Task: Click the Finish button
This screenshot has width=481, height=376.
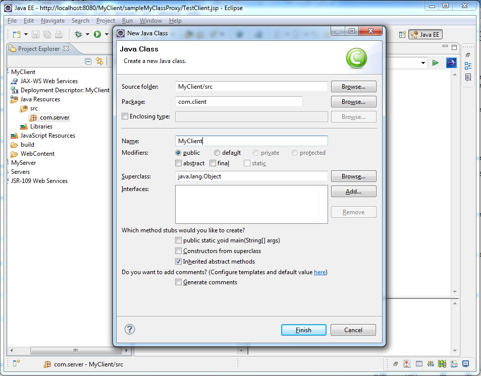Action: (304, 330)
